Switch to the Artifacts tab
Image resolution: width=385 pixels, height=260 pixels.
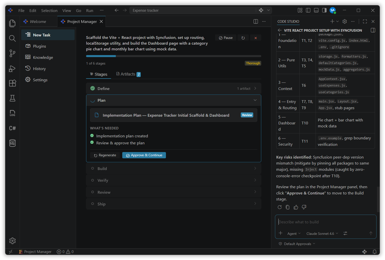[128, 74]
